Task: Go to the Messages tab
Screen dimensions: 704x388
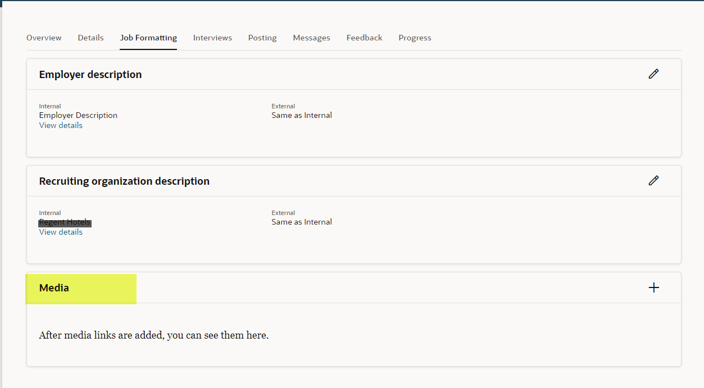Action: 311,38
